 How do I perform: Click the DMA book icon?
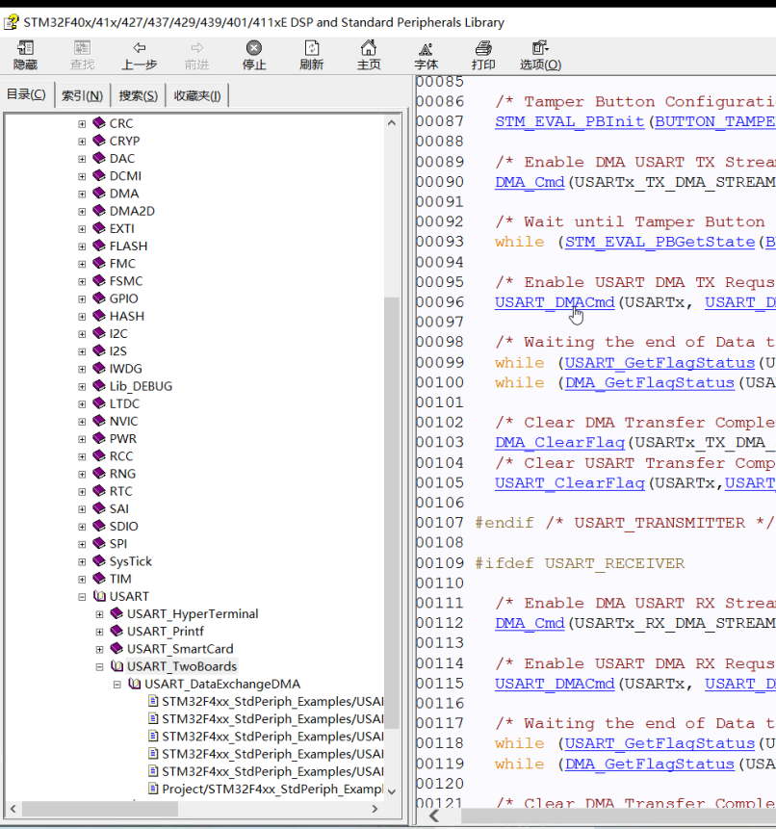click(x=99, y=194)
